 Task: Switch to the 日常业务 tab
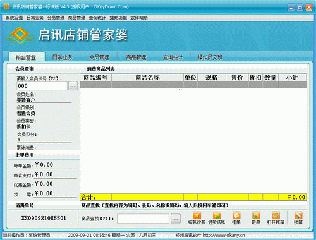[63, 57]
